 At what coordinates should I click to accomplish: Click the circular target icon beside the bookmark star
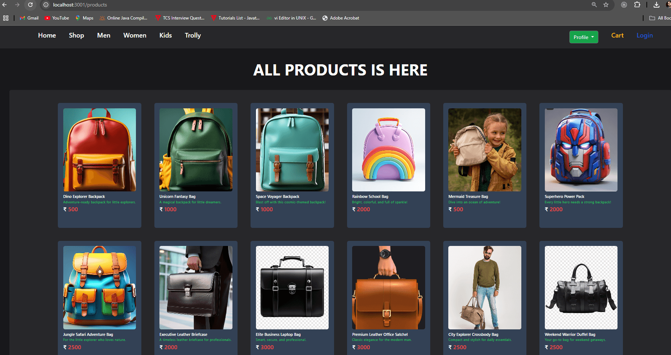[624, 5]
